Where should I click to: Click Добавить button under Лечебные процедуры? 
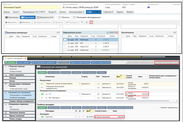click(42, 108)
